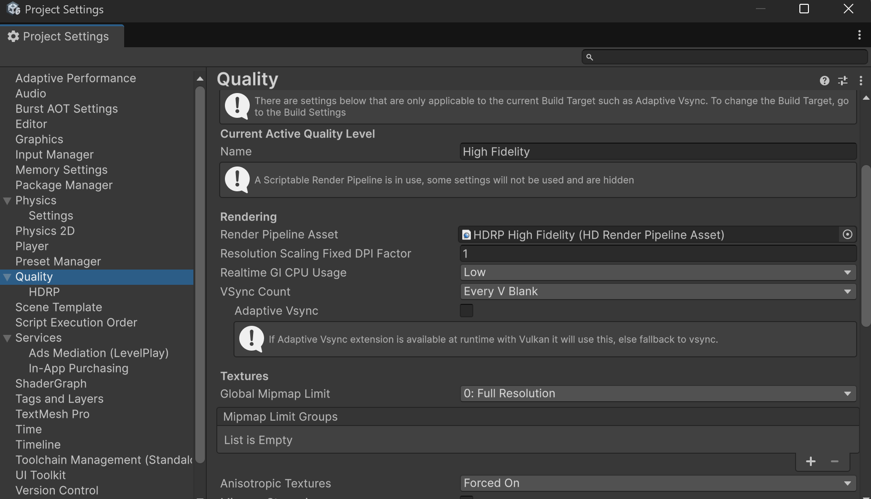Open the Quality panel kebab menu

tap(861, 81)
